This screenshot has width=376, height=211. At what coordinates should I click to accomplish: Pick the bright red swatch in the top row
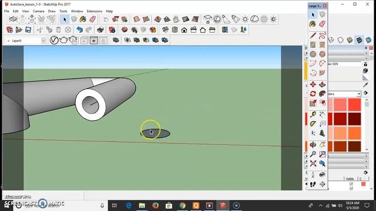pos(354,105)
